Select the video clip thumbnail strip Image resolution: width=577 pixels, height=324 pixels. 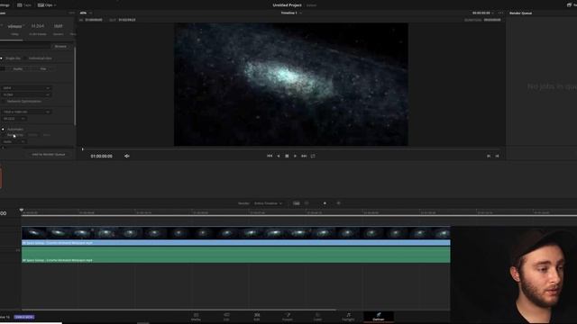coord(236,233)
